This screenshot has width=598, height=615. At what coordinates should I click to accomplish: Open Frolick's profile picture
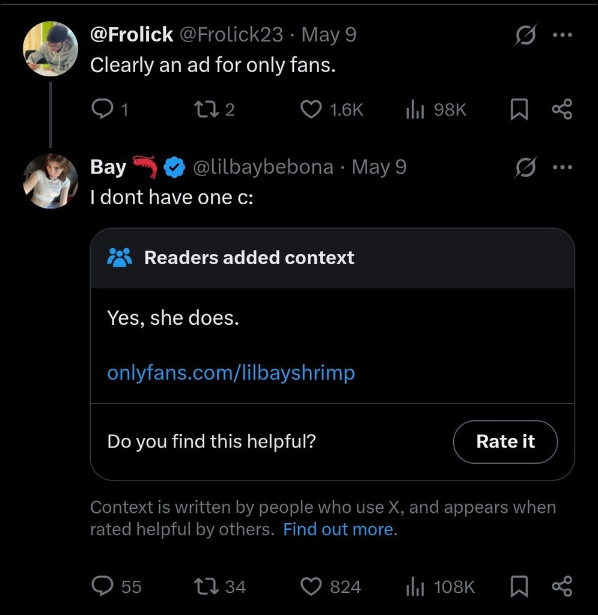[50, 49]
